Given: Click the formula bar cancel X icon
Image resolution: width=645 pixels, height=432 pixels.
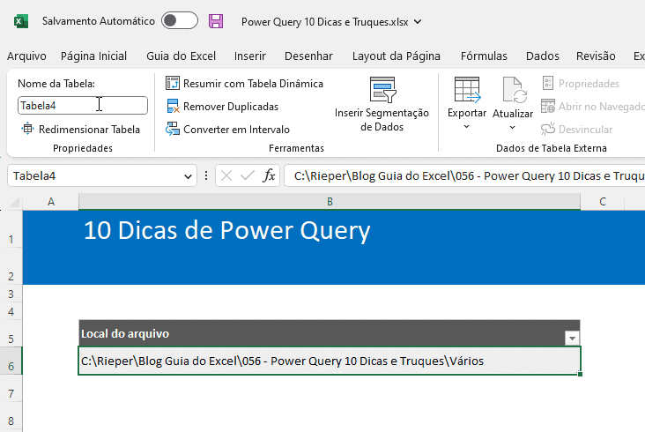Looking at the screenshot, I should 226,176.
